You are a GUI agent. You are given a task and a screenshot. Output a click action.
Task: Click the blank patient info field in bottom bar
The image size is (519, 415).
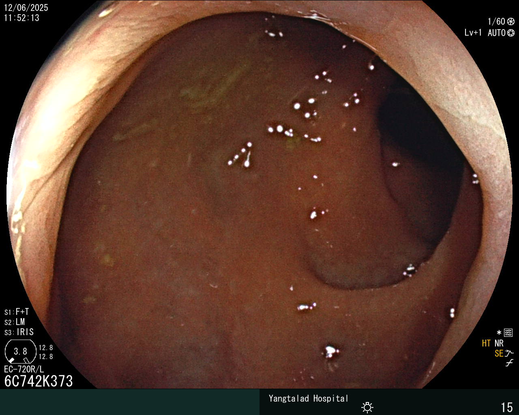click(x=130, y=402)
